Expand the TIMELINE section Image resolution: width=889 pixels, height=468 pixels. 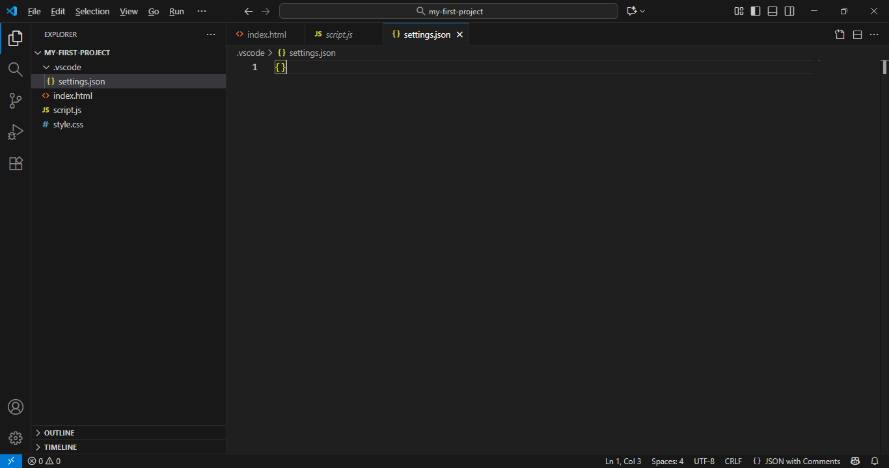(x=61, y=447)
